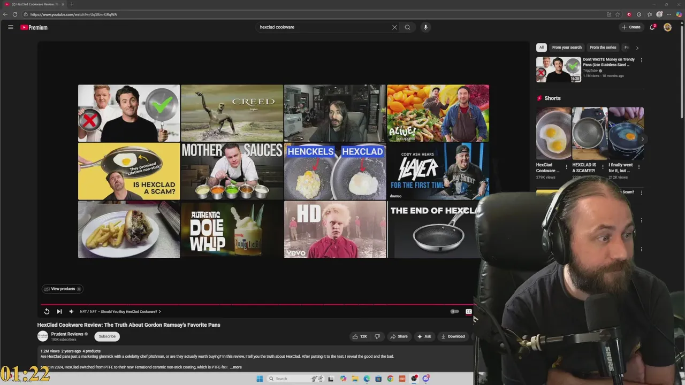Play 'THE END OF HEXCLAD' suggested video

coord(433,229)
